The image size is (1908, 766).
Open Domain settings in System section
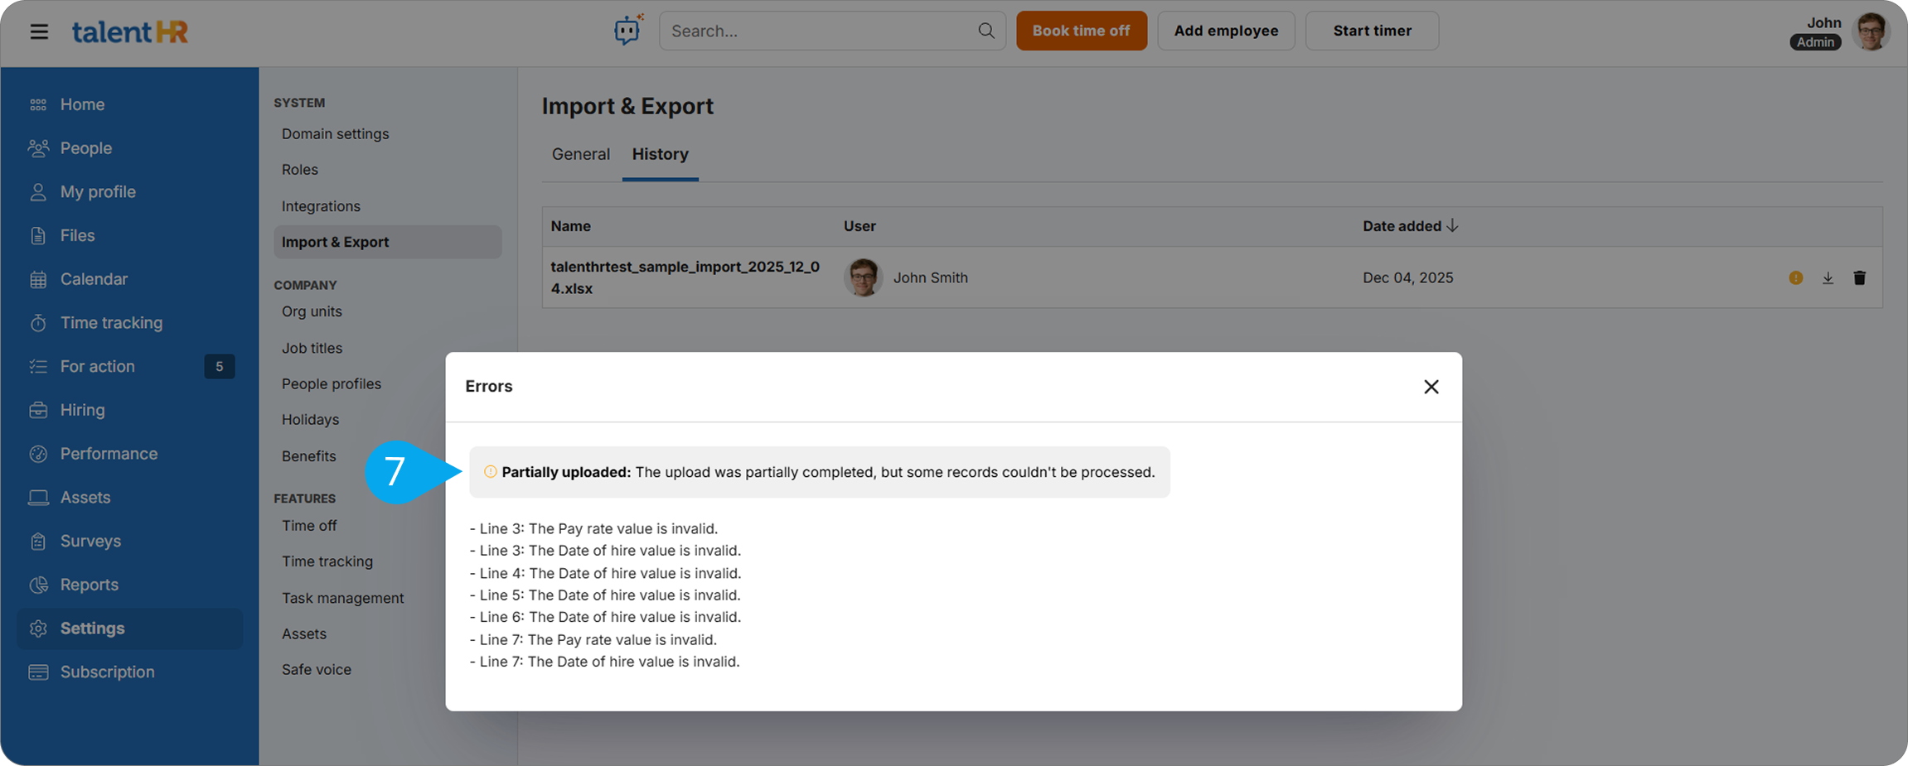coord(335,133)
